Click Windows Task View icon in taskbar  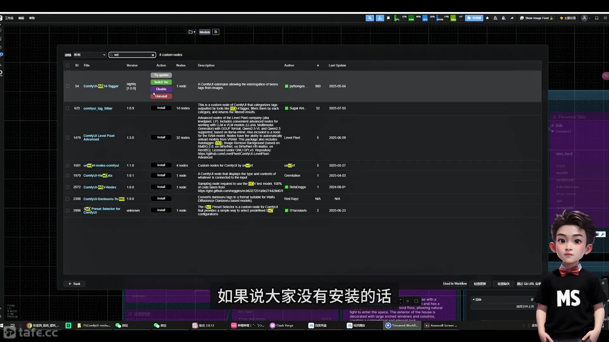click(13, 326)
